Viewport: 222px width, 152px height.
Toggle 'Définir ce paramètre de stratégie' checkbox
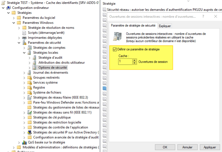click(x=115, y=49)
